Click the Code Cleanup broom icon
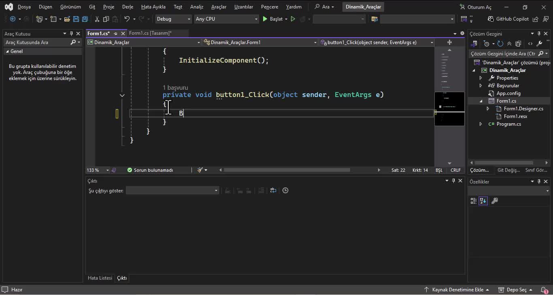The height and width of the screenshot is (295, 553). tap(200, 170)
